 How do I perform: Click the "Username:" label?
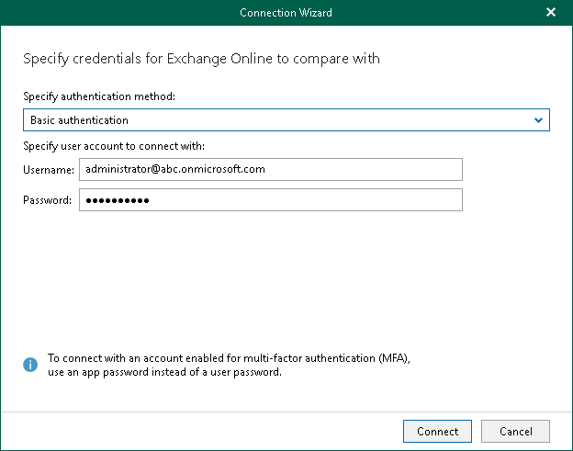[x=48, y=170]
